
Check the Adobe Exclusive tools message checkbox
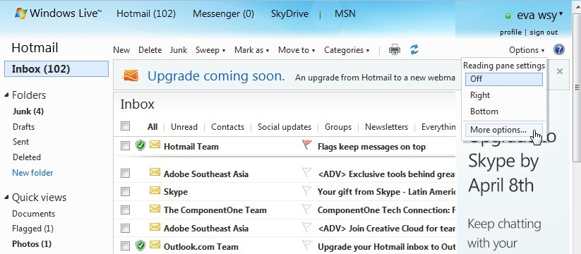[x=125, y=174]
